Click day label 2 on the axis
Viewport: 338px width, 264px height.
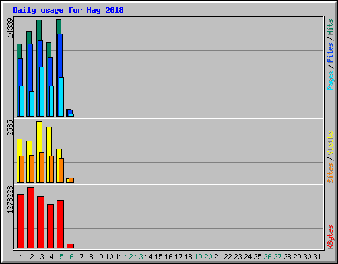pyautogui.click(x=32, y=257)
